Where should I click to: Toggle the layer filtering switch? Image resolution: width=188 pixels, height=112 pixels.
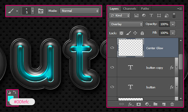pyautogui.click(x=174, y=16)
